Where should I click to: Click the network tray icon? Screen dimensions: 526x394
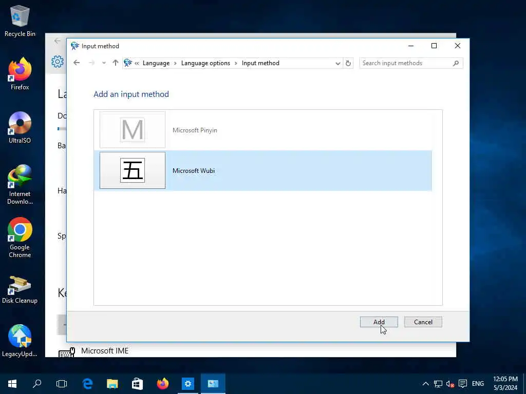tap(438, 384)
